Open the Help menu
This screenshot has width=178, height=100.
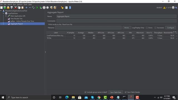[30, 4]
